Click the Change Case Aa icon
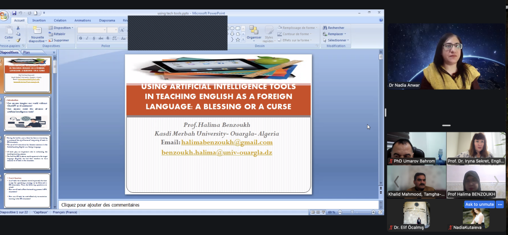508x235 pixels. pyautogui.click(x=123, y=38)
